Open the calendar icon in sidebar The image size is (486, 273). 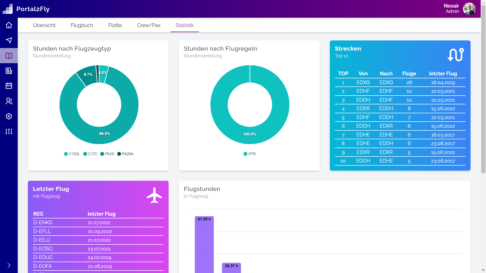point(9,86)
